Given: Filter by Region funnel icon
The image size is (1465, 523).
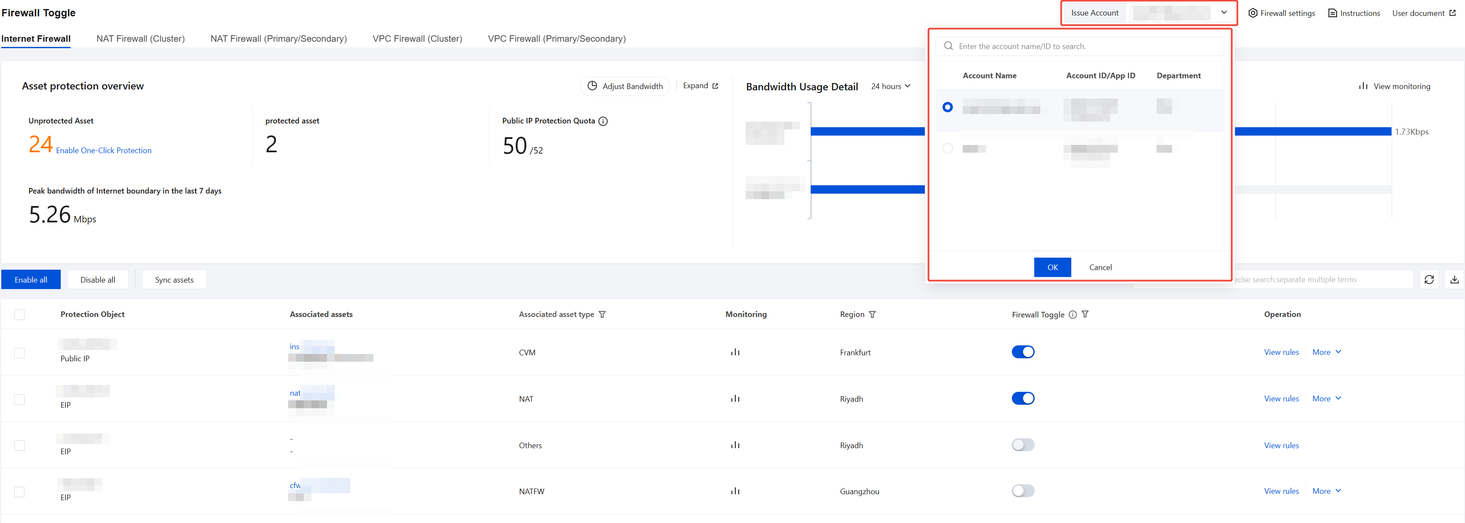Looking at the screenshot, I should (x=872, y=314).
